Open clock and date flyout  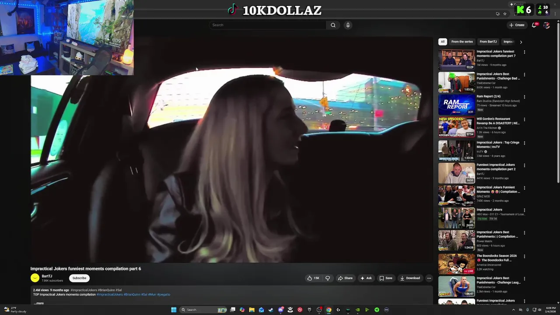[551, 310]
